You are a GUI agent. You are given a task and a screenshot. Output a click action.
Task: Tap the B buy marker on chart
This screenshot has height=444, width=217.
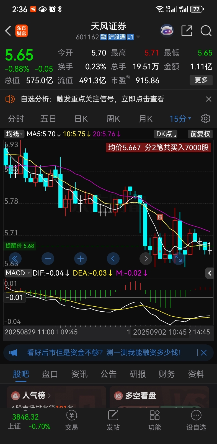pyautogui.click(x=160, y=217)
